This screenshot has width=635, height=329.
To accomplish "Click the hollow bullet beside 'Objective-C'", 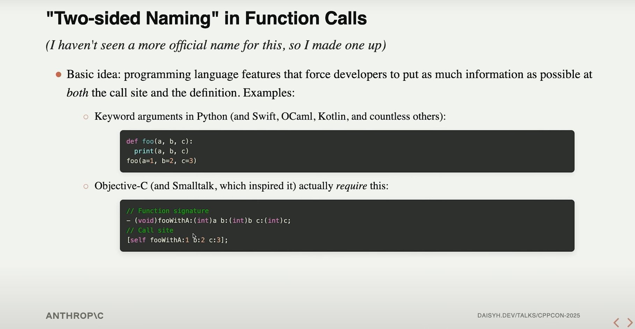I will point(86,187).
